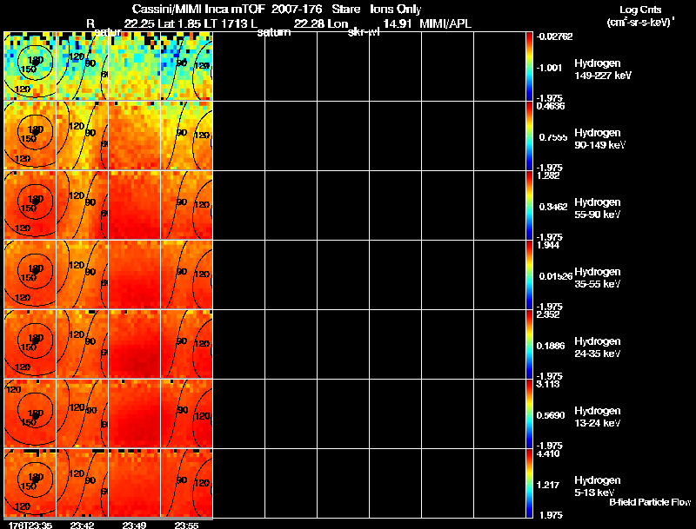Click the 23:55 time tick label
Viewport: 696px width, 529px height.
coord(186,524)
